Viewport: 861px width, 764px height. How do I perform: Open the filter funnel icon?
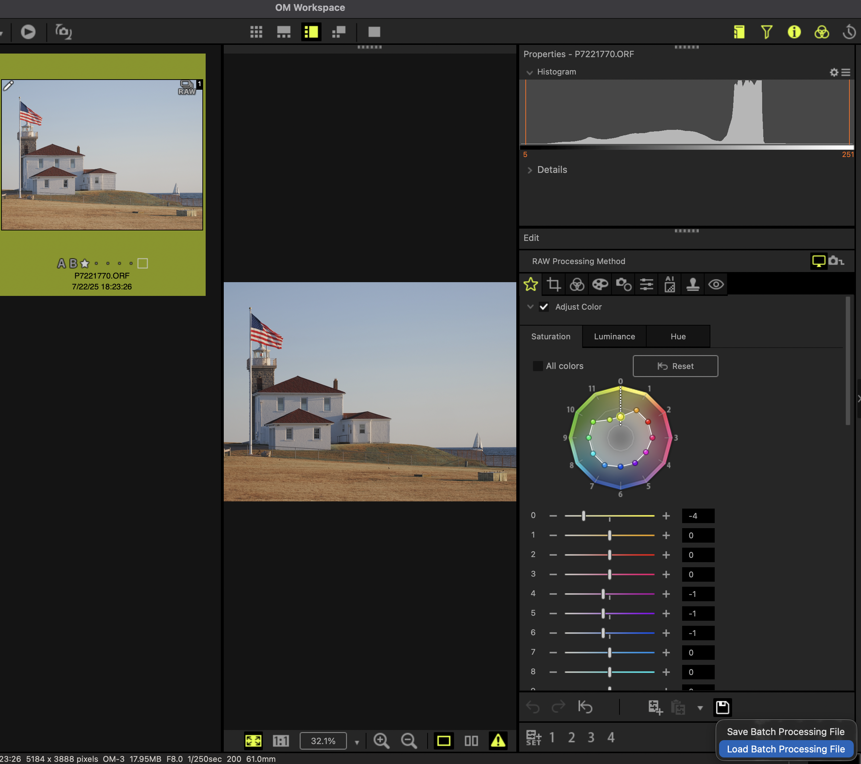[766, 32]
